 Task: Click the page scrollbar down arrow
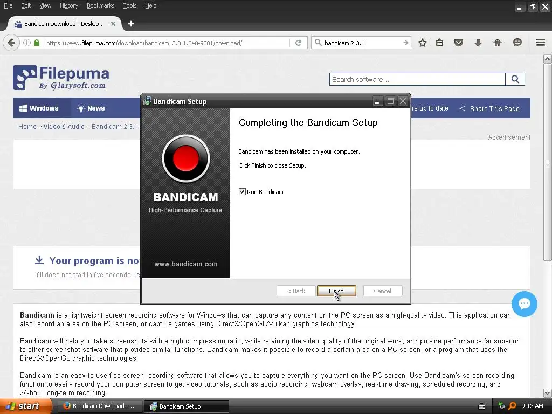[x=548, y=393]
